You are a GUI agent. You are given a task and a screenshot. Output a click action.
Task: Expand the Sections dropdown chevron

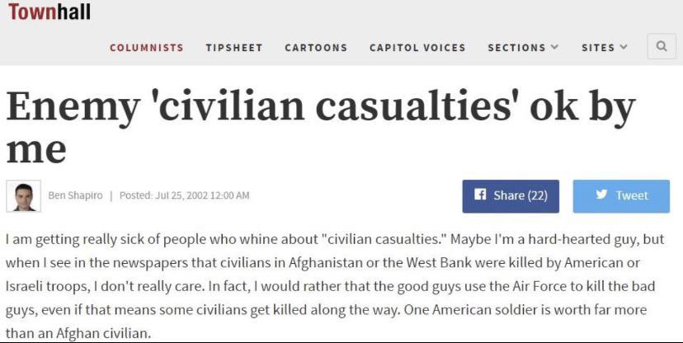(x=554, y=46)
